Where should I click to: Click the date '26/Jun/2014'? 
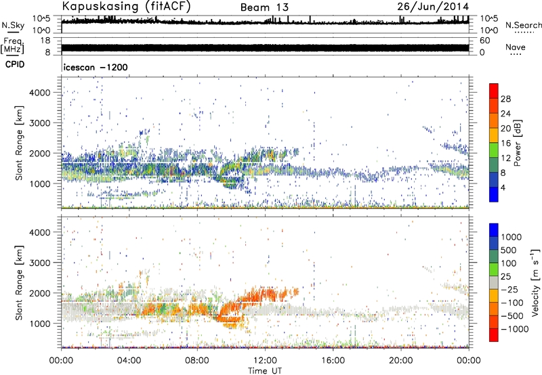(x=433, y=7)
